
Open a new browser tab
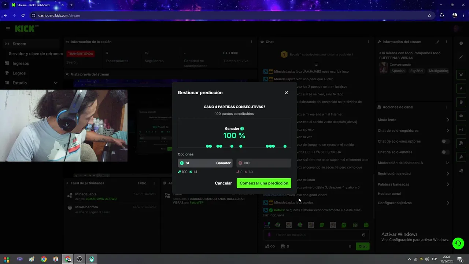pos(71,5)
